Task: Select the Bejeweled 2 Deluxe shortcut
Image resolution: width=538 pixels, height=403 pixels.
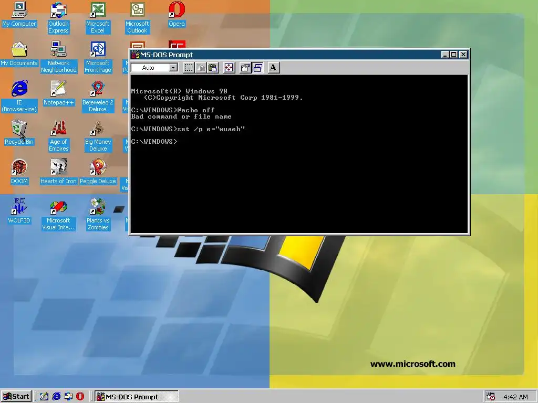Action: (97, 97)
